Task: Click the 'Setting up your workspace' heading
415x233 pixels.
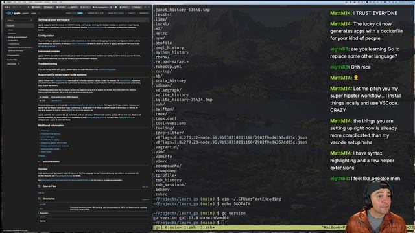Action: click(54, 20)
